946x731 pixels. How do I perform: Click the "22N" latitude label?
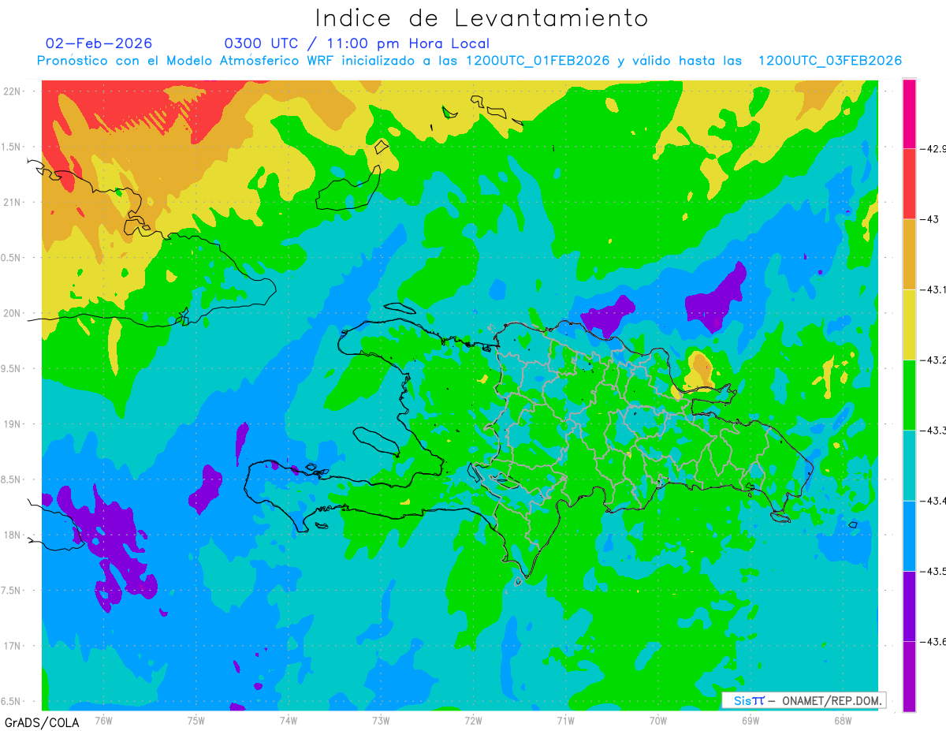[x=13, y=91]
